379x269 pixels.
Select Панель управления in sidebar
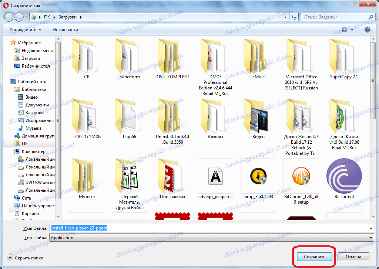[x=34, y=205]
